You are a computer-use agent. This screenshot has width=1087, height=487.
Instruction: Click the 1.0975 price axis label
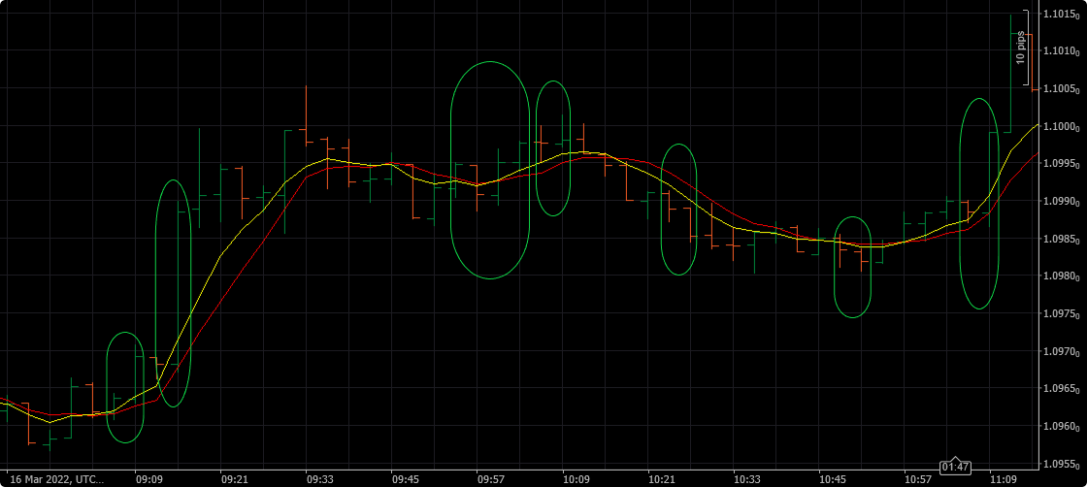[1064, 313]
